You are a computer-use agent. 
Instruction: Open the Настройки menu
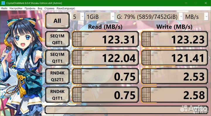[16, 8]
